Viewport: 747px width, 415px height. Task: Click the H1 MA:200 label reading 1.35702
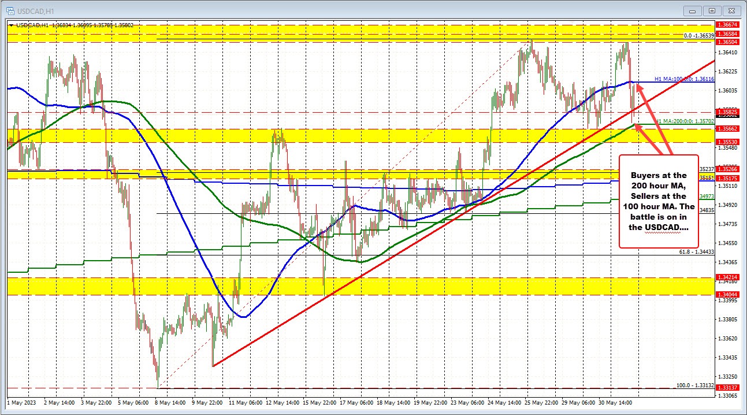click(x=685, y=122)
